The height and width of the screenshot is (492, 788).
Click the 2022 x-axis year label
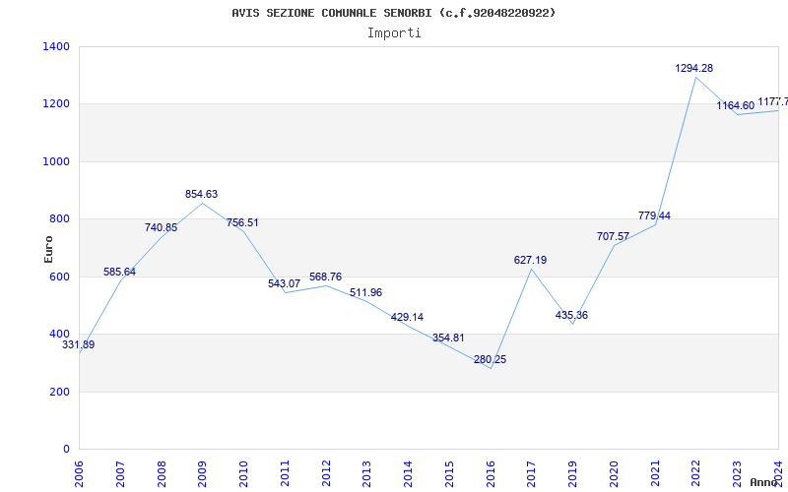pos(695,474)
